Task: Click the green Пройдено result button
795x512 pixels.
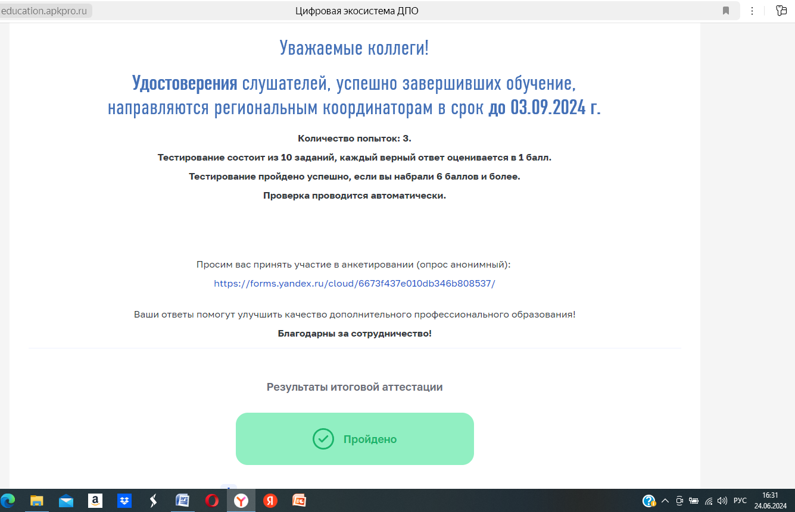Action: coord(355,439)
